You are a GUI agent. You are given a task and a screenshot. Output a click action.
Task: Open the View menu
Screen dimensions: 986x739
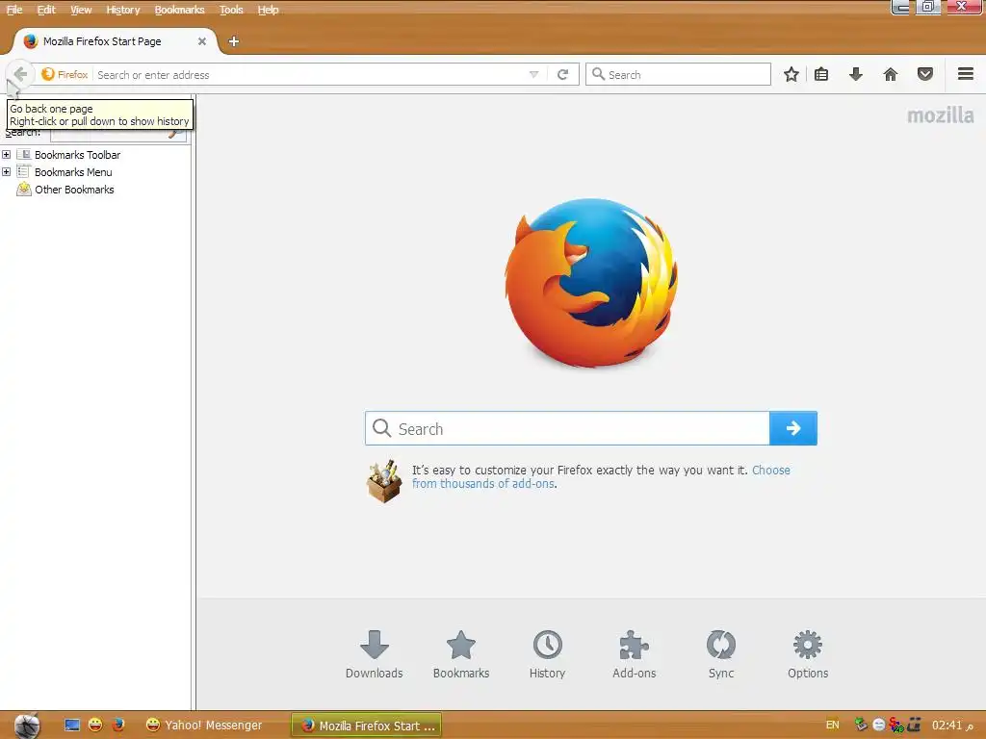[81, 10]
